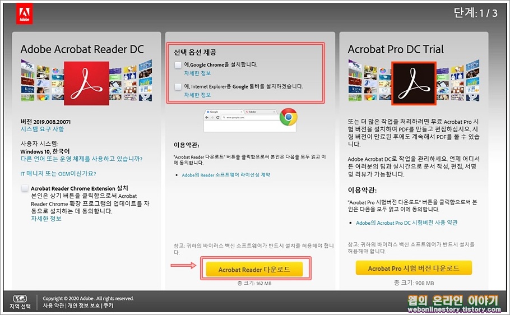Click the 단계: 1 / 3 step indicator

point(475,13)
